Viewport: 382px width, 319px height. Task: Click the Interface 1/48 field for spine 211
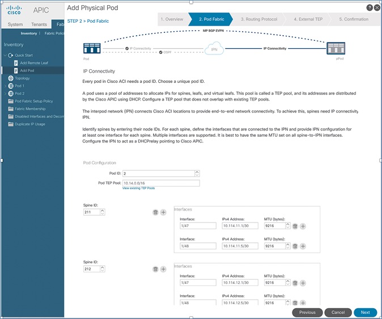click(x=198, y=246)
